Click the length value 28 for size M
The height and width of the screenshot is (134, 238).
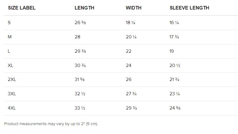78,37
